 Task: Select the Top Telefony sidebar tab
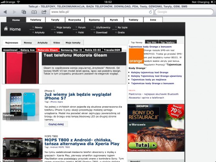coord(168,42)
